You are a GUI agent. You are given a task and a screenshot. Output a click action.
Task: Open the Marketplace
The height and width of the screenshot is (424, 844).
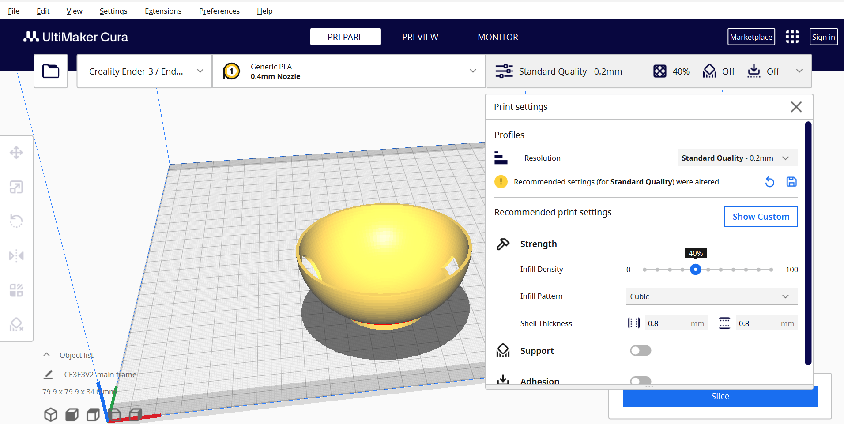click(751, 37)
